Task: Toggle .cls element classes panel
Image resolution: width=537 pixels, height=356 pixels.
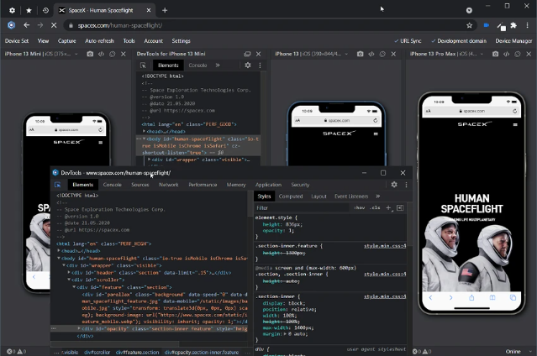Action: 375,207
